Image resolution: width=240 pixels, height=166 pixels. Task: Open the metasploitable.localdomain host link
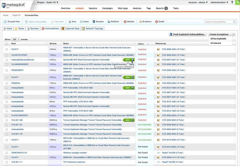pyautogui.click(x=23, y=60)
